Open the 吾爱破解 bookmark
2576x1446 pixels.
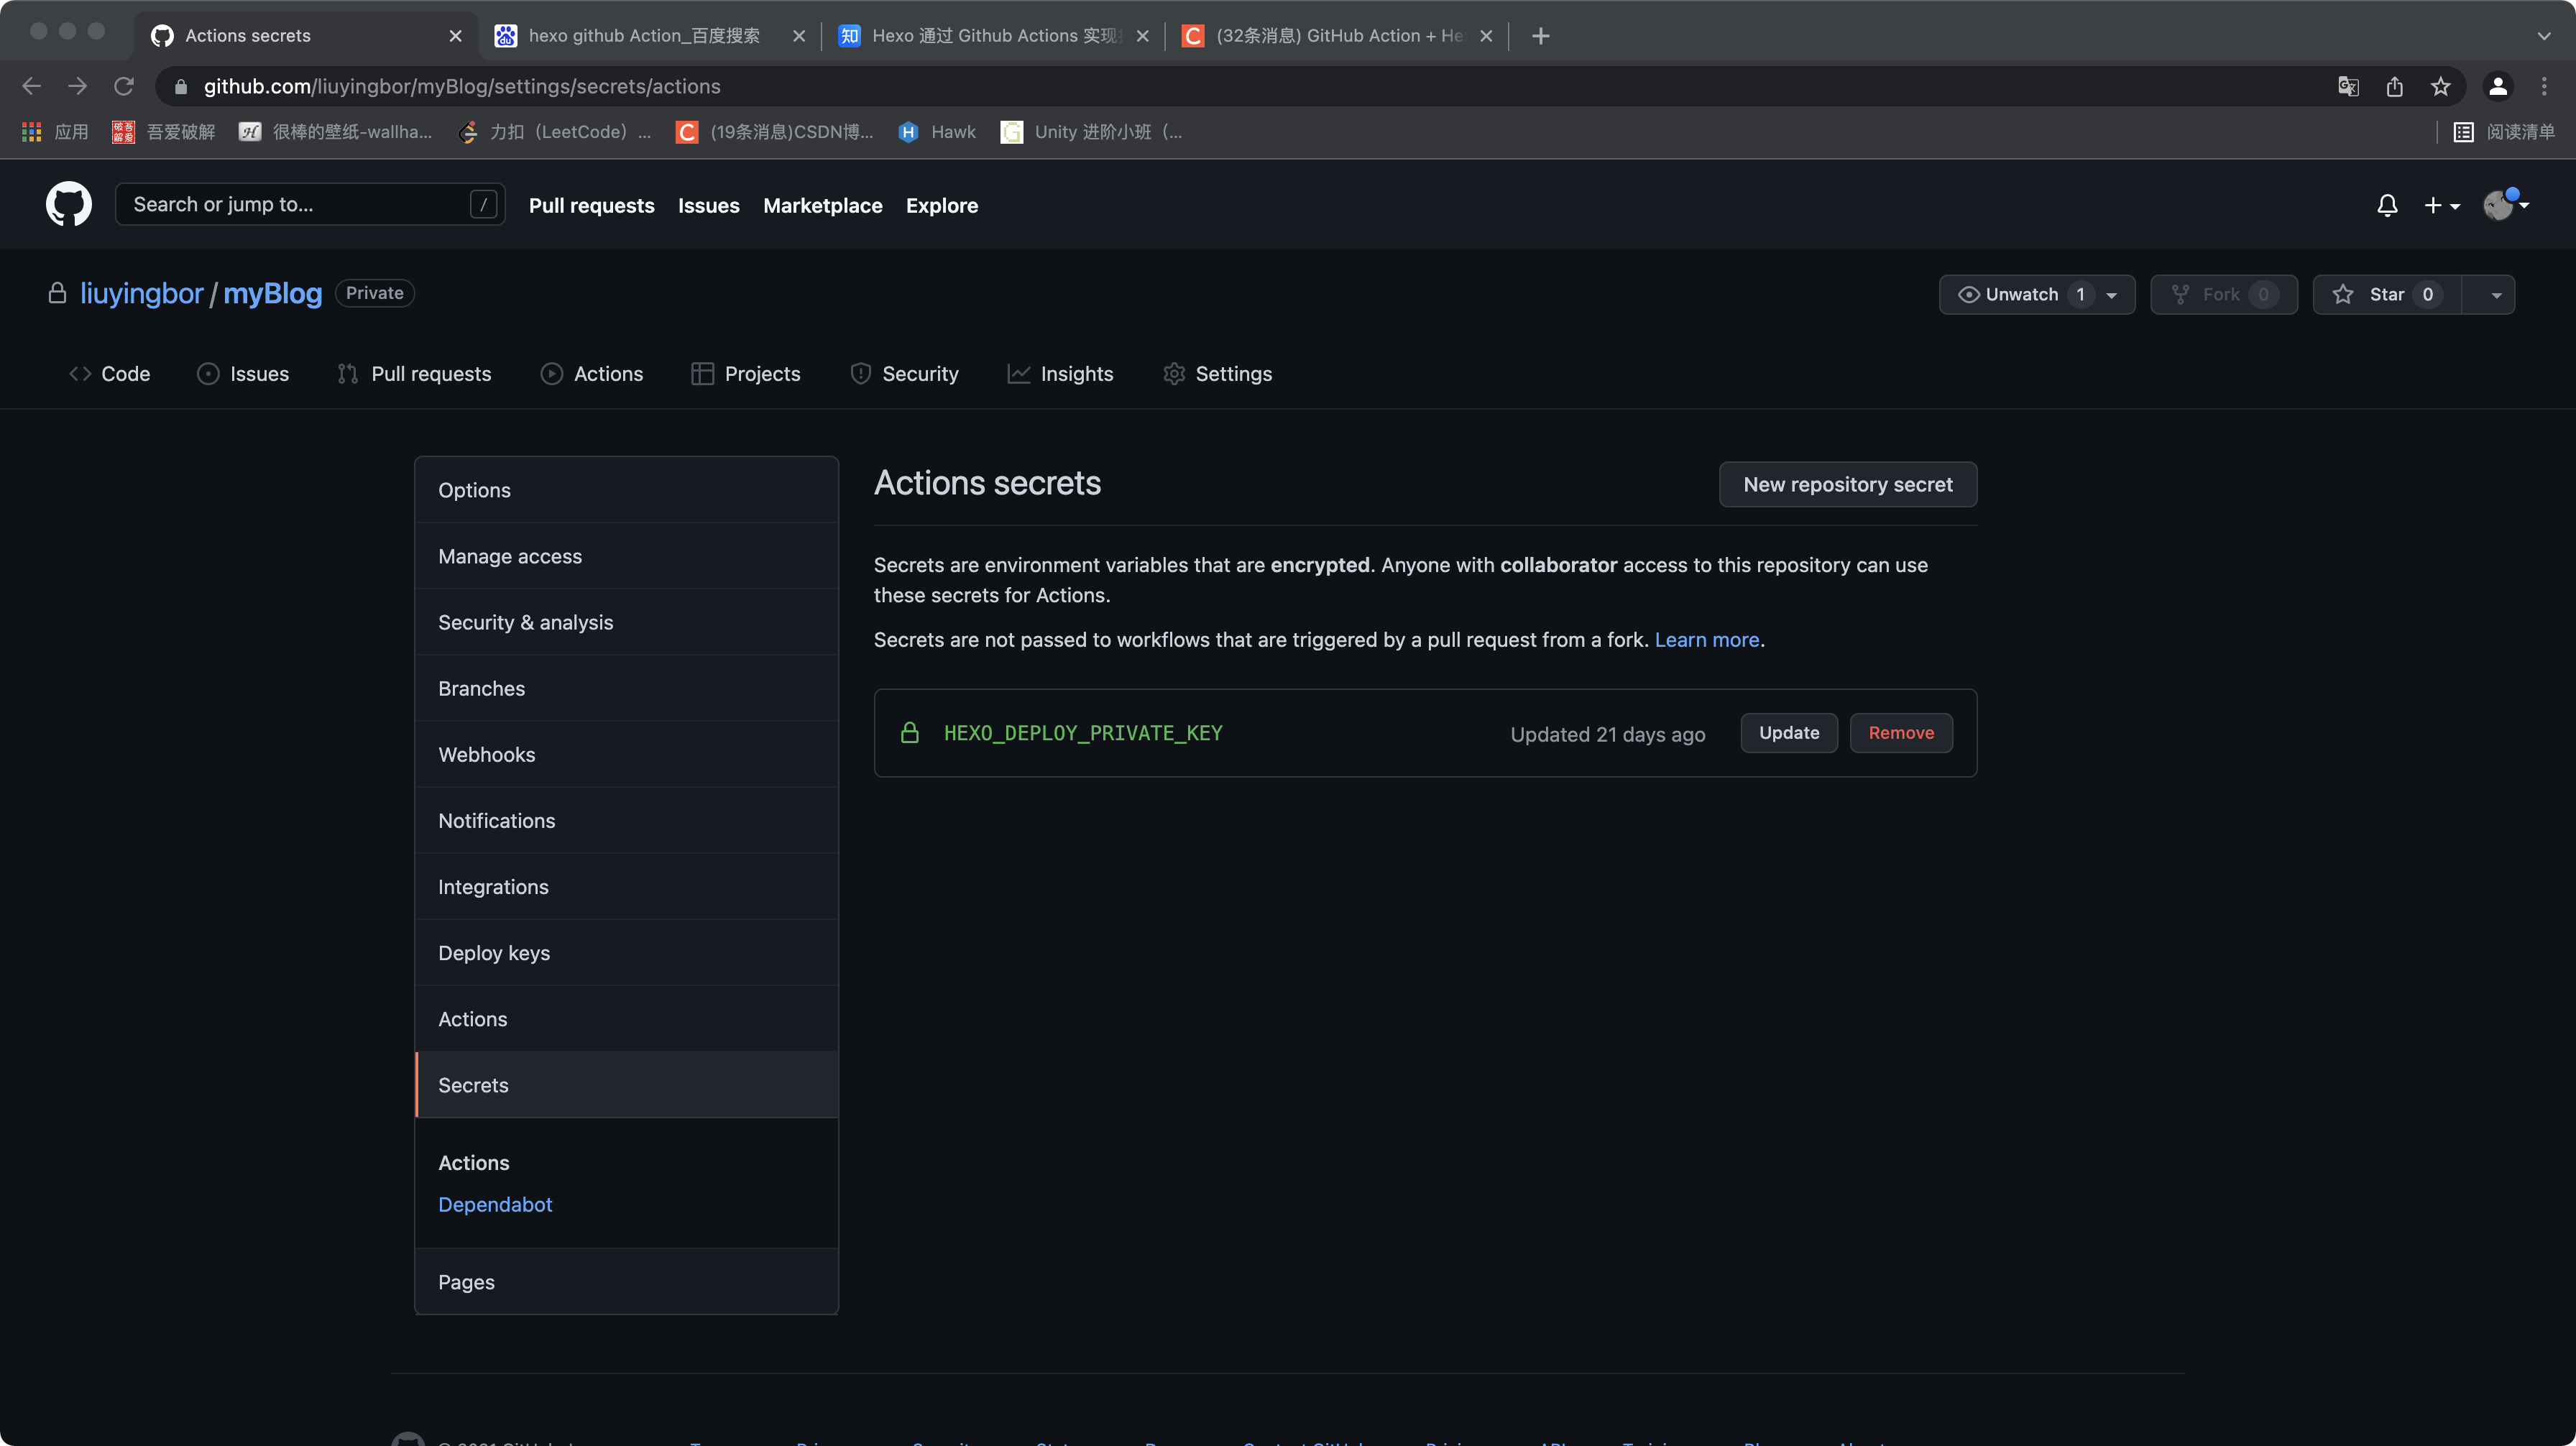click(x=164, y=132)
